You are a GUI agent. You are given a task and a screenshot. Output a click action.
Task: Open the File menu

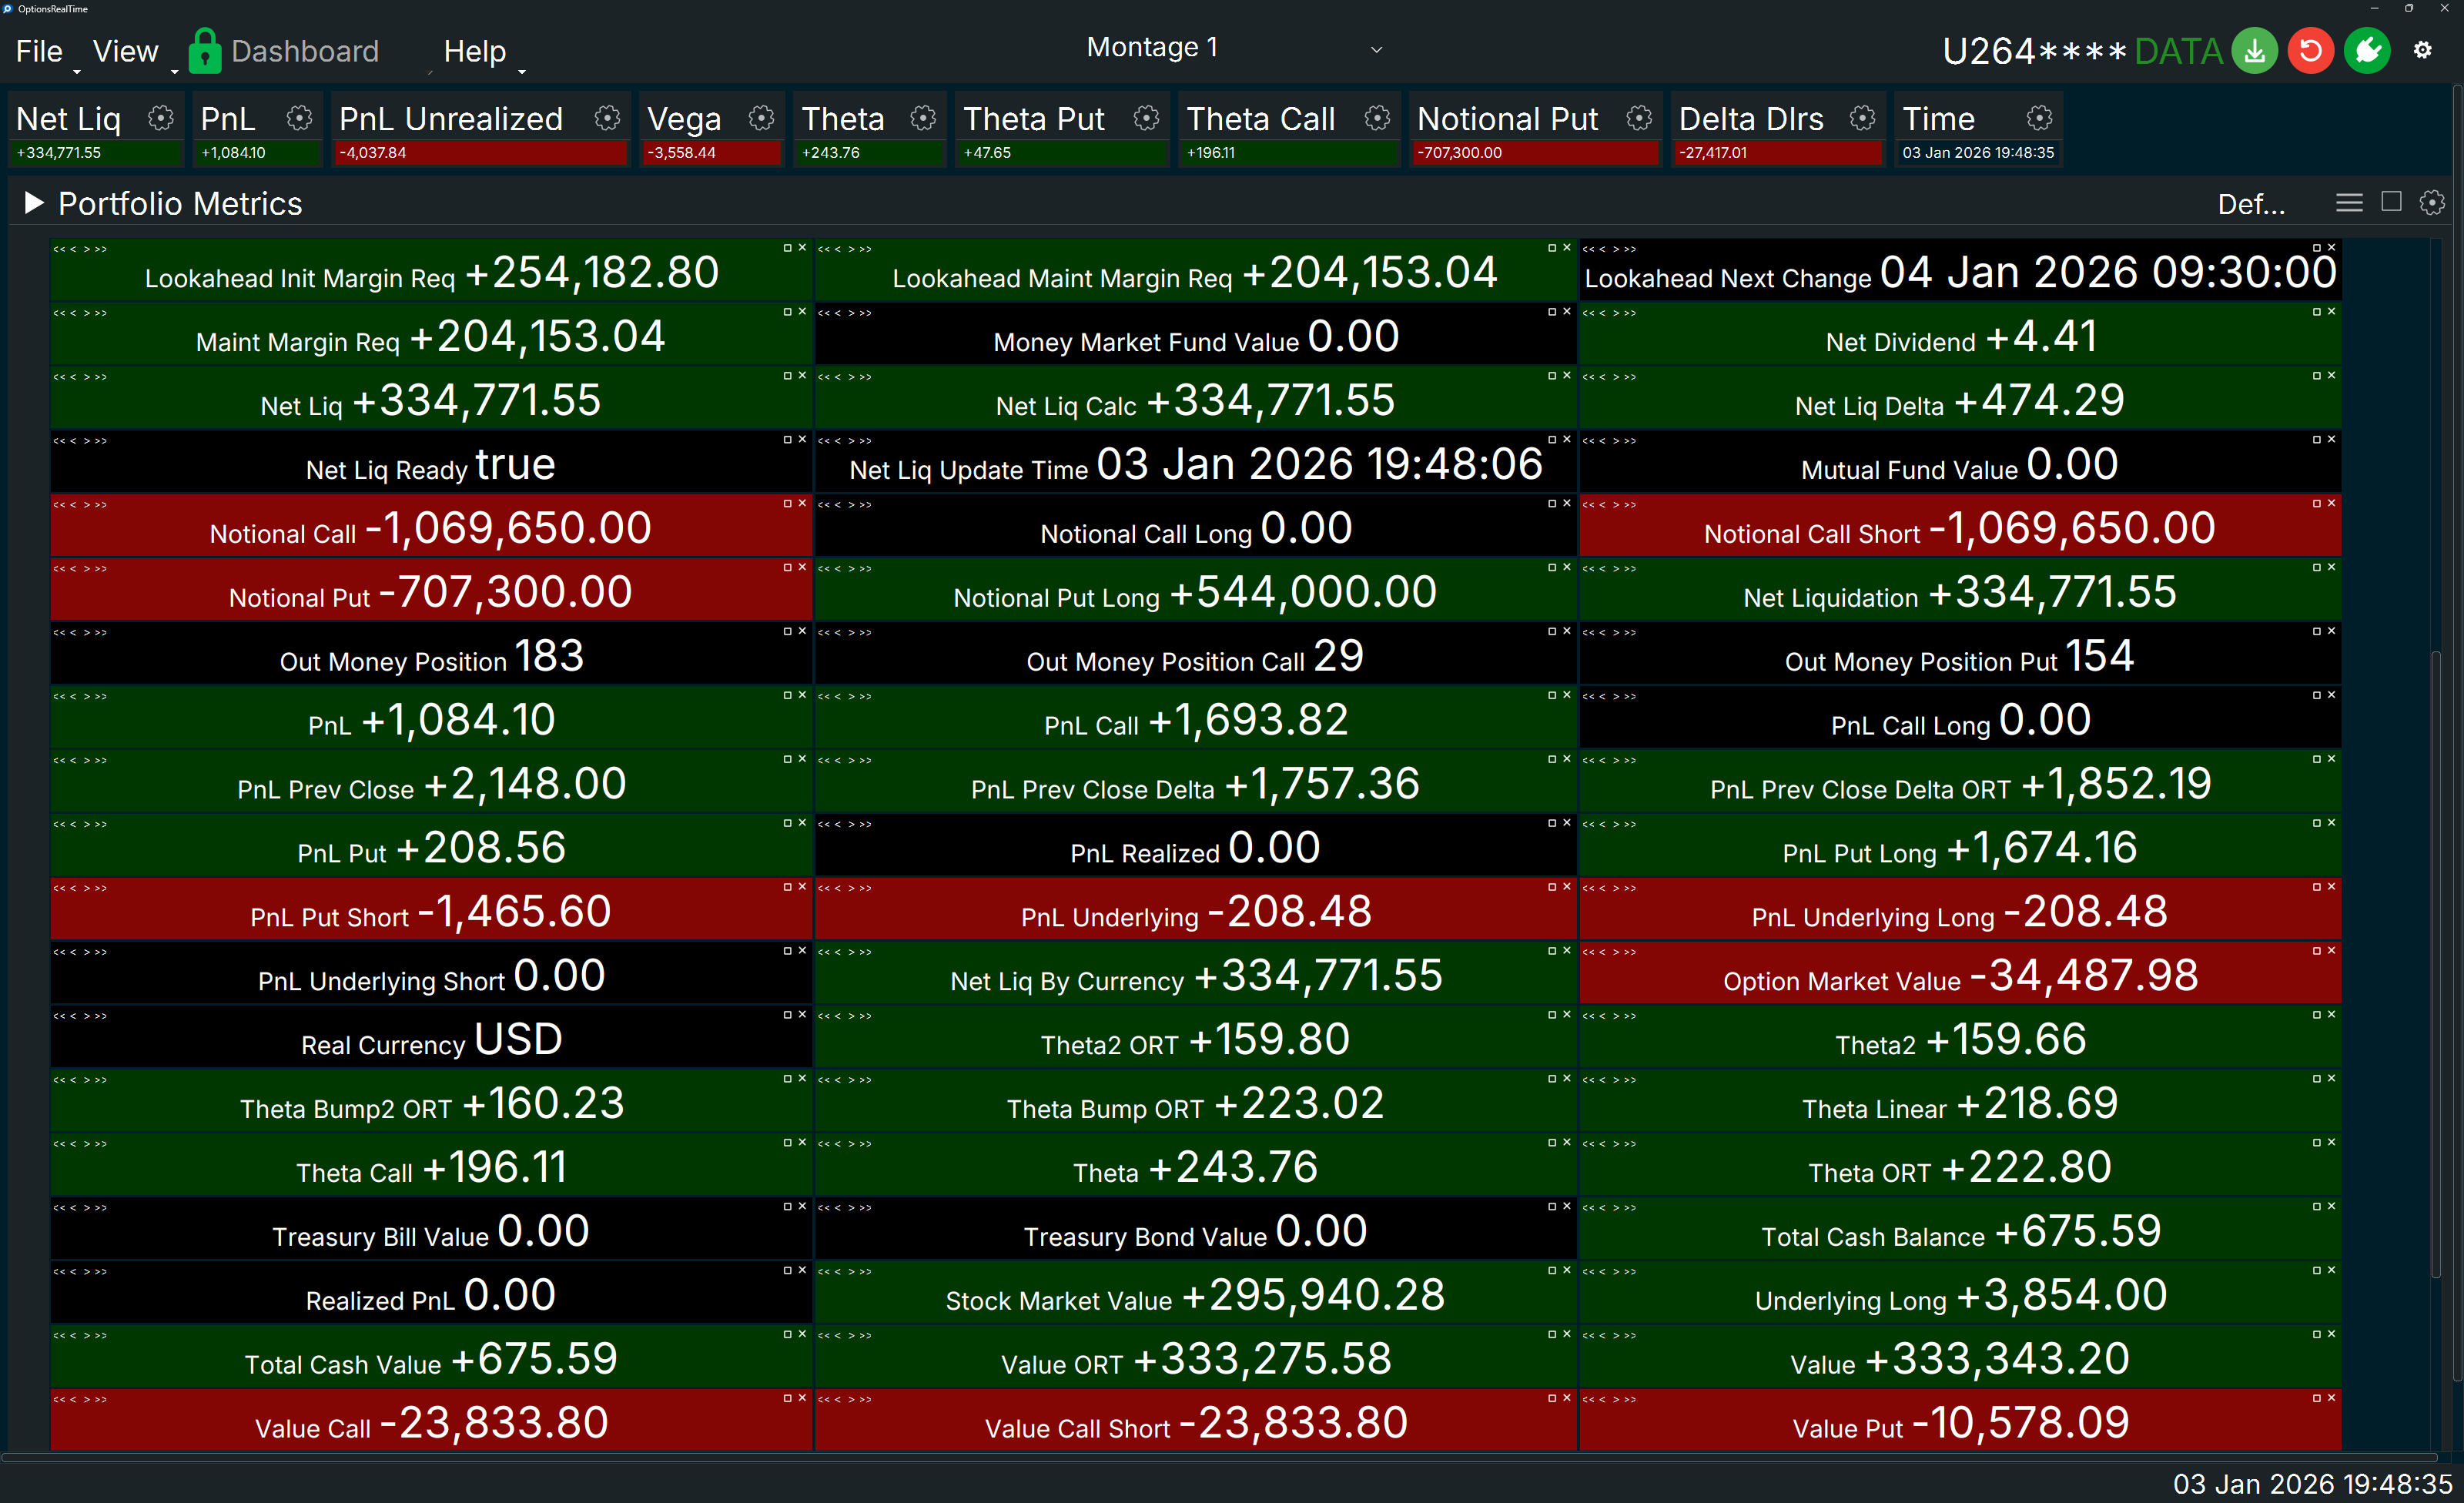coord(39,50)
